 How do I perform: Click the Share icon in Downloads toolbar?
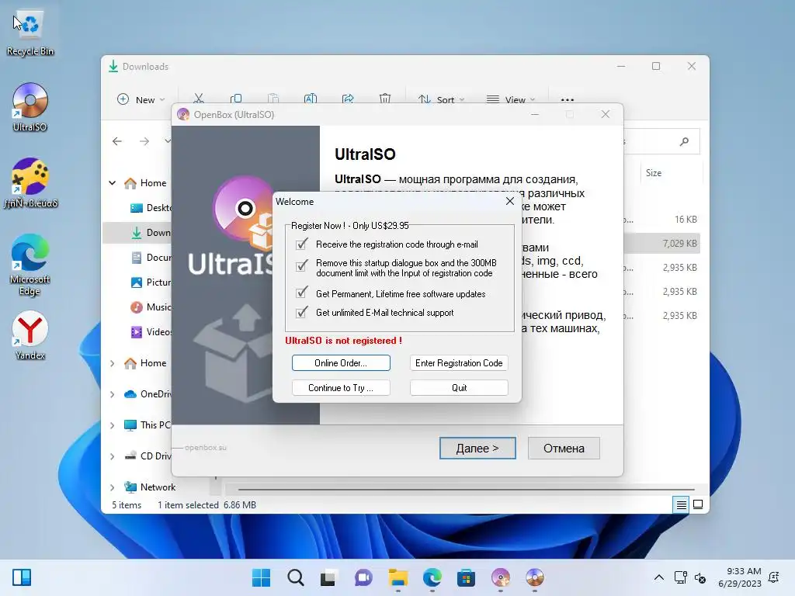click(348, 99)
